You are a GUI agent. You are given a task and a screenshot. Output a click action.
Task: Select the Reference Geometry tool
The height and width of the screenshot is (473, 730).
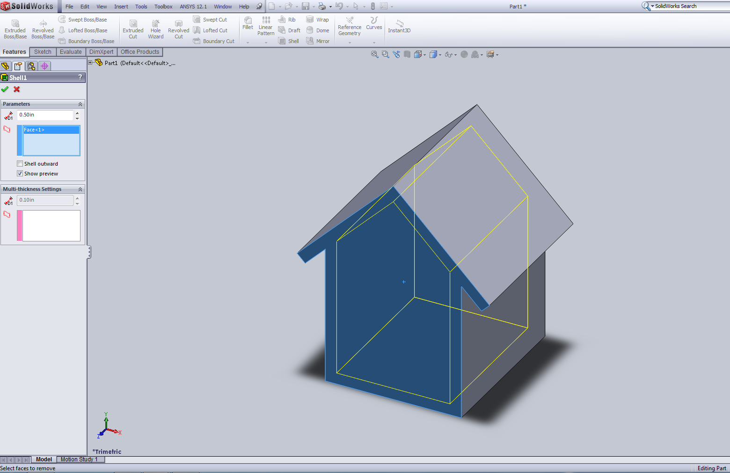(x=350, y=27)
